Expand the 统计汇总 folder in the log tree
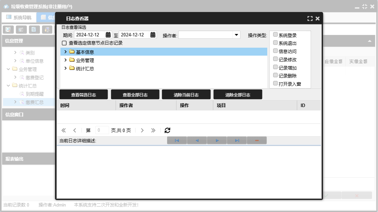 click(x=65, y=68)
